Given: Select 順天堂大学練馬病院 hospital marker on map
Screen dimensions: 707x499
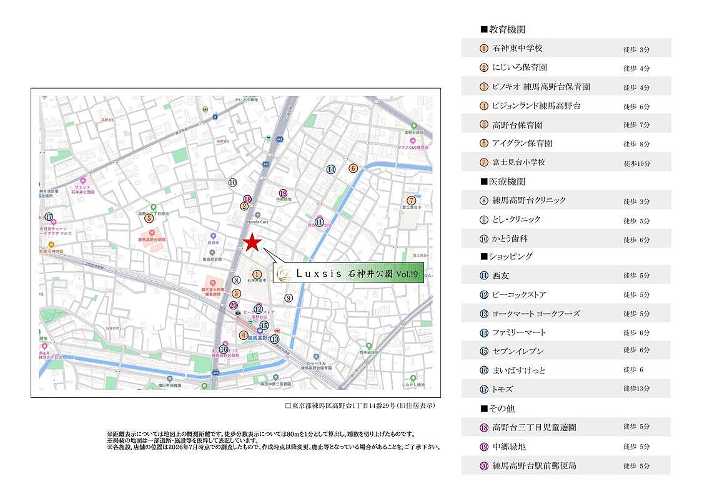Looking at the screenshot, I should click(213, 283).
